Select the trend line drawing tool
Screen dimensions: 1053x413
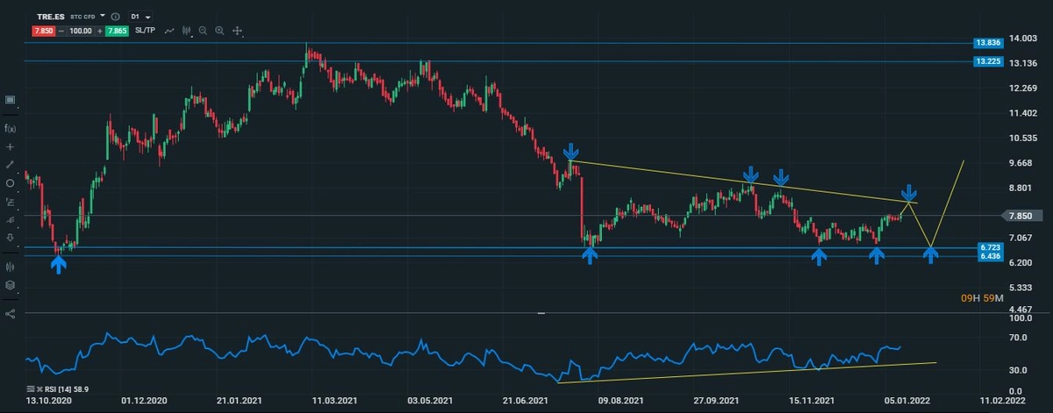pyautogui.click(x=11, y=164)
